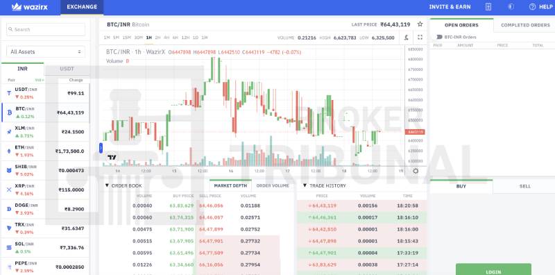Click buy price 63,83,629 in order book
555x275 pixels.
coord(182,206)
